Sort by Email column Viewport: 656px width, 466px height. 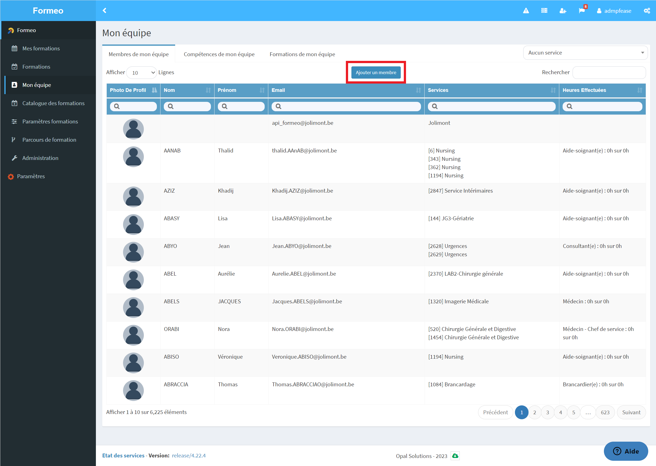click(346, 90)
